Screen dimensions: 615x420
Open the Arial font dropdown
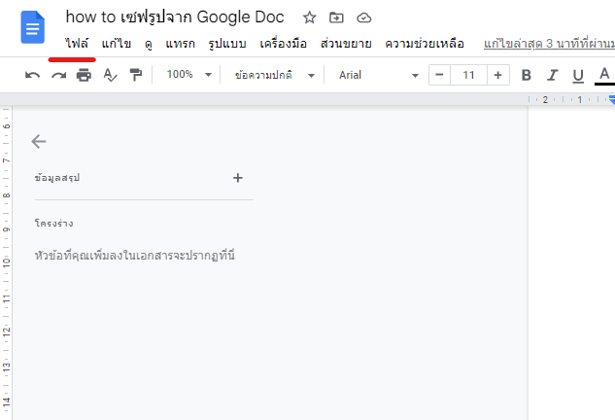pyautogui.click(x=378, y=75)
